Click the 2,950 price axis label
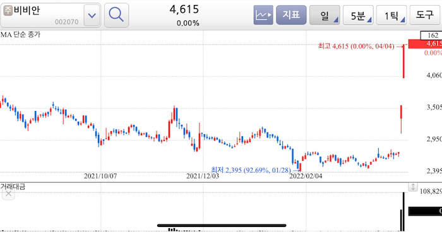This screenshot has width=442, height=232. click(434, 139)
